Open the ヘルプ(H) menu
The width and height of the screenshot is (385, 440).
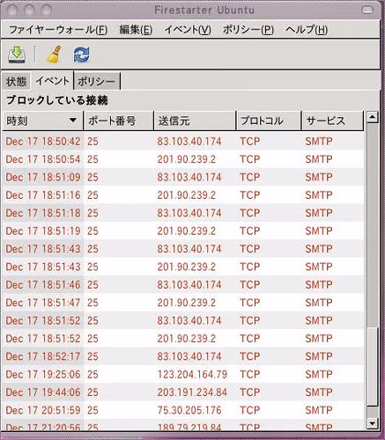(x=307, y=30)
